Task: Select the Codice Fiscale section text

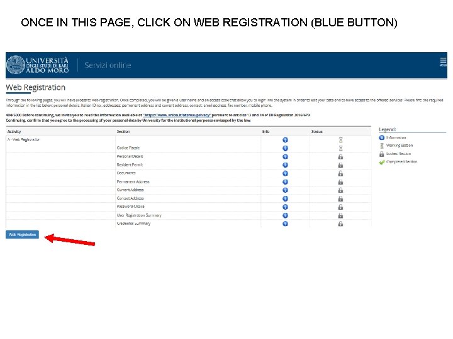Action: pos(128,148)
